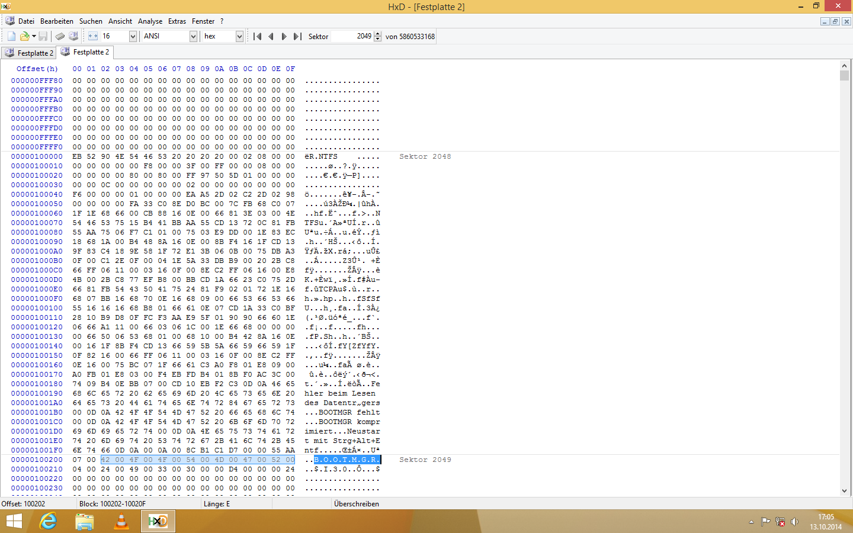This screenshot has height=533, width=853.
Task: Open the Datei menu
Action: click(26, 21)
